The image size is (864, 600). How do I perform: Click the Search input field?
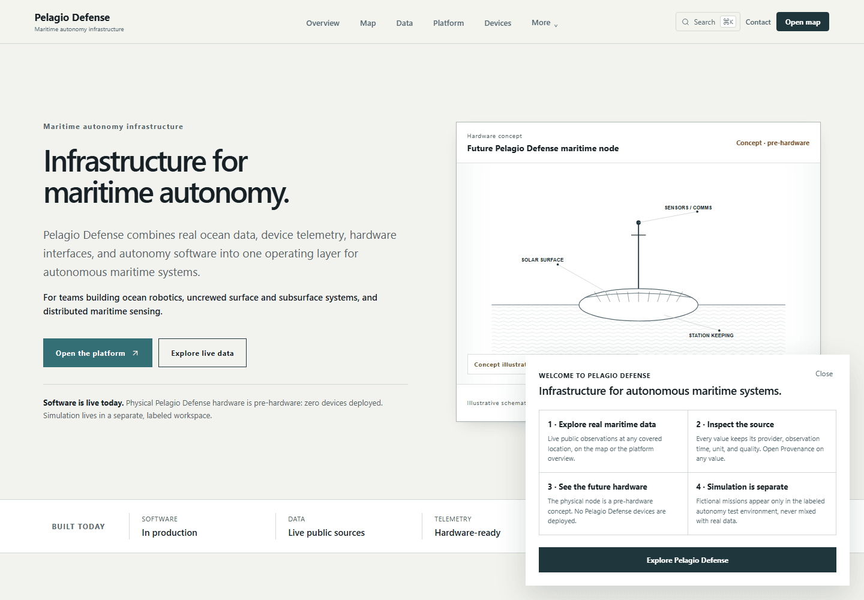707,22
